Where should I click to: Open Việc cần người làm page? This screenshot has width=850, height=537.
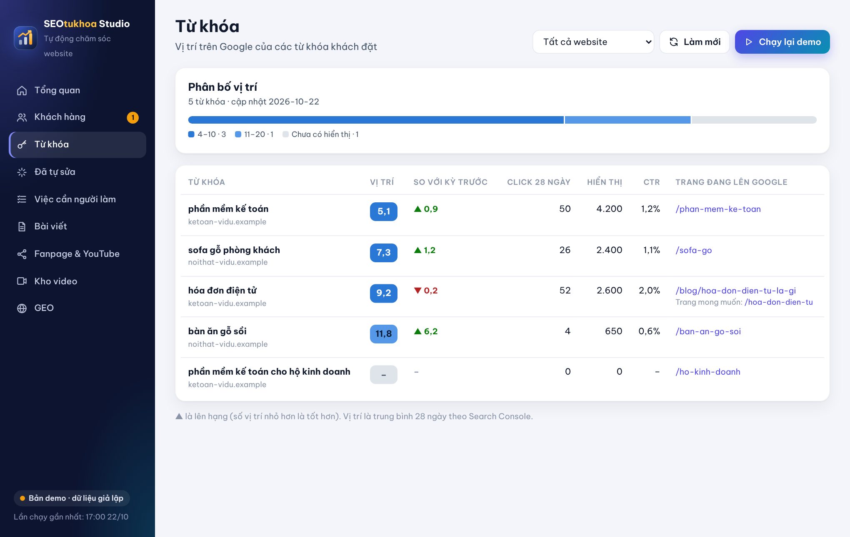77,199
